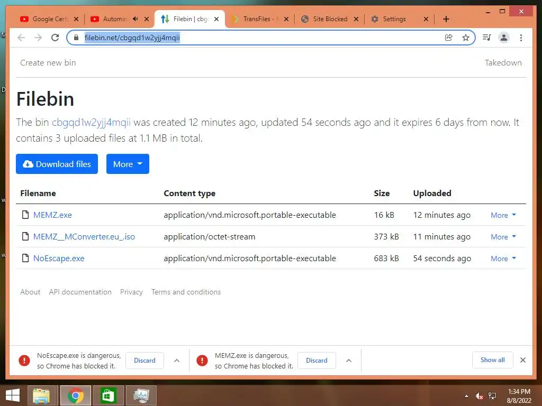Image resolution: width=542 pixels, height=406 pixels.
Task: Click the muted volume tray icon
Action: (x=479, y=396)
